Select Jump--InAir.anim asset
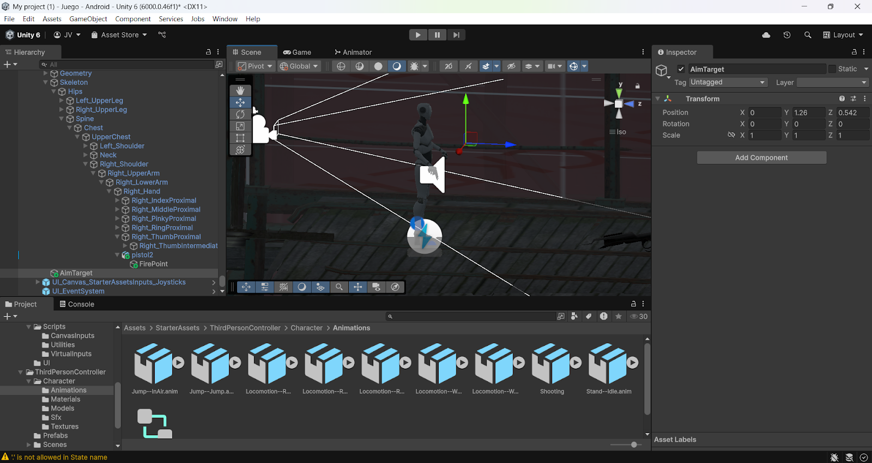This screenshot has width=872, height=463. pyautogui.click(x=155, y=369)
